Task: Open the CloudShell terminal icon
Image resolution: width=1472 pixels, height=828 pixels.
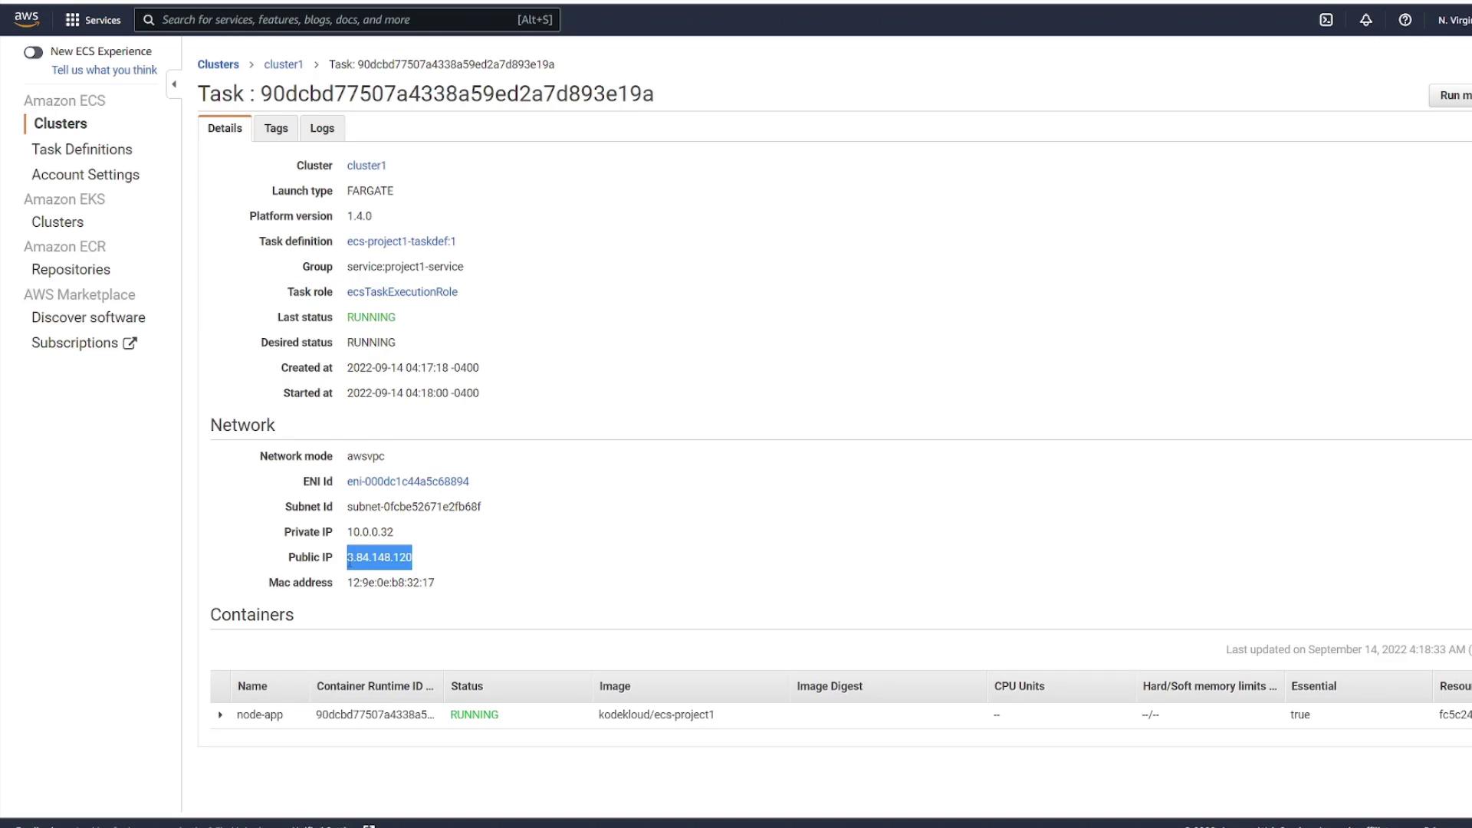Action: coord(1326,20)
